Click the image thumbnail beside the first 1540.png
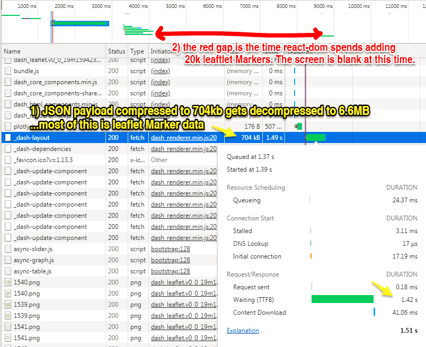This screenshot has width=426, height=347. click(x=7, y=282)
